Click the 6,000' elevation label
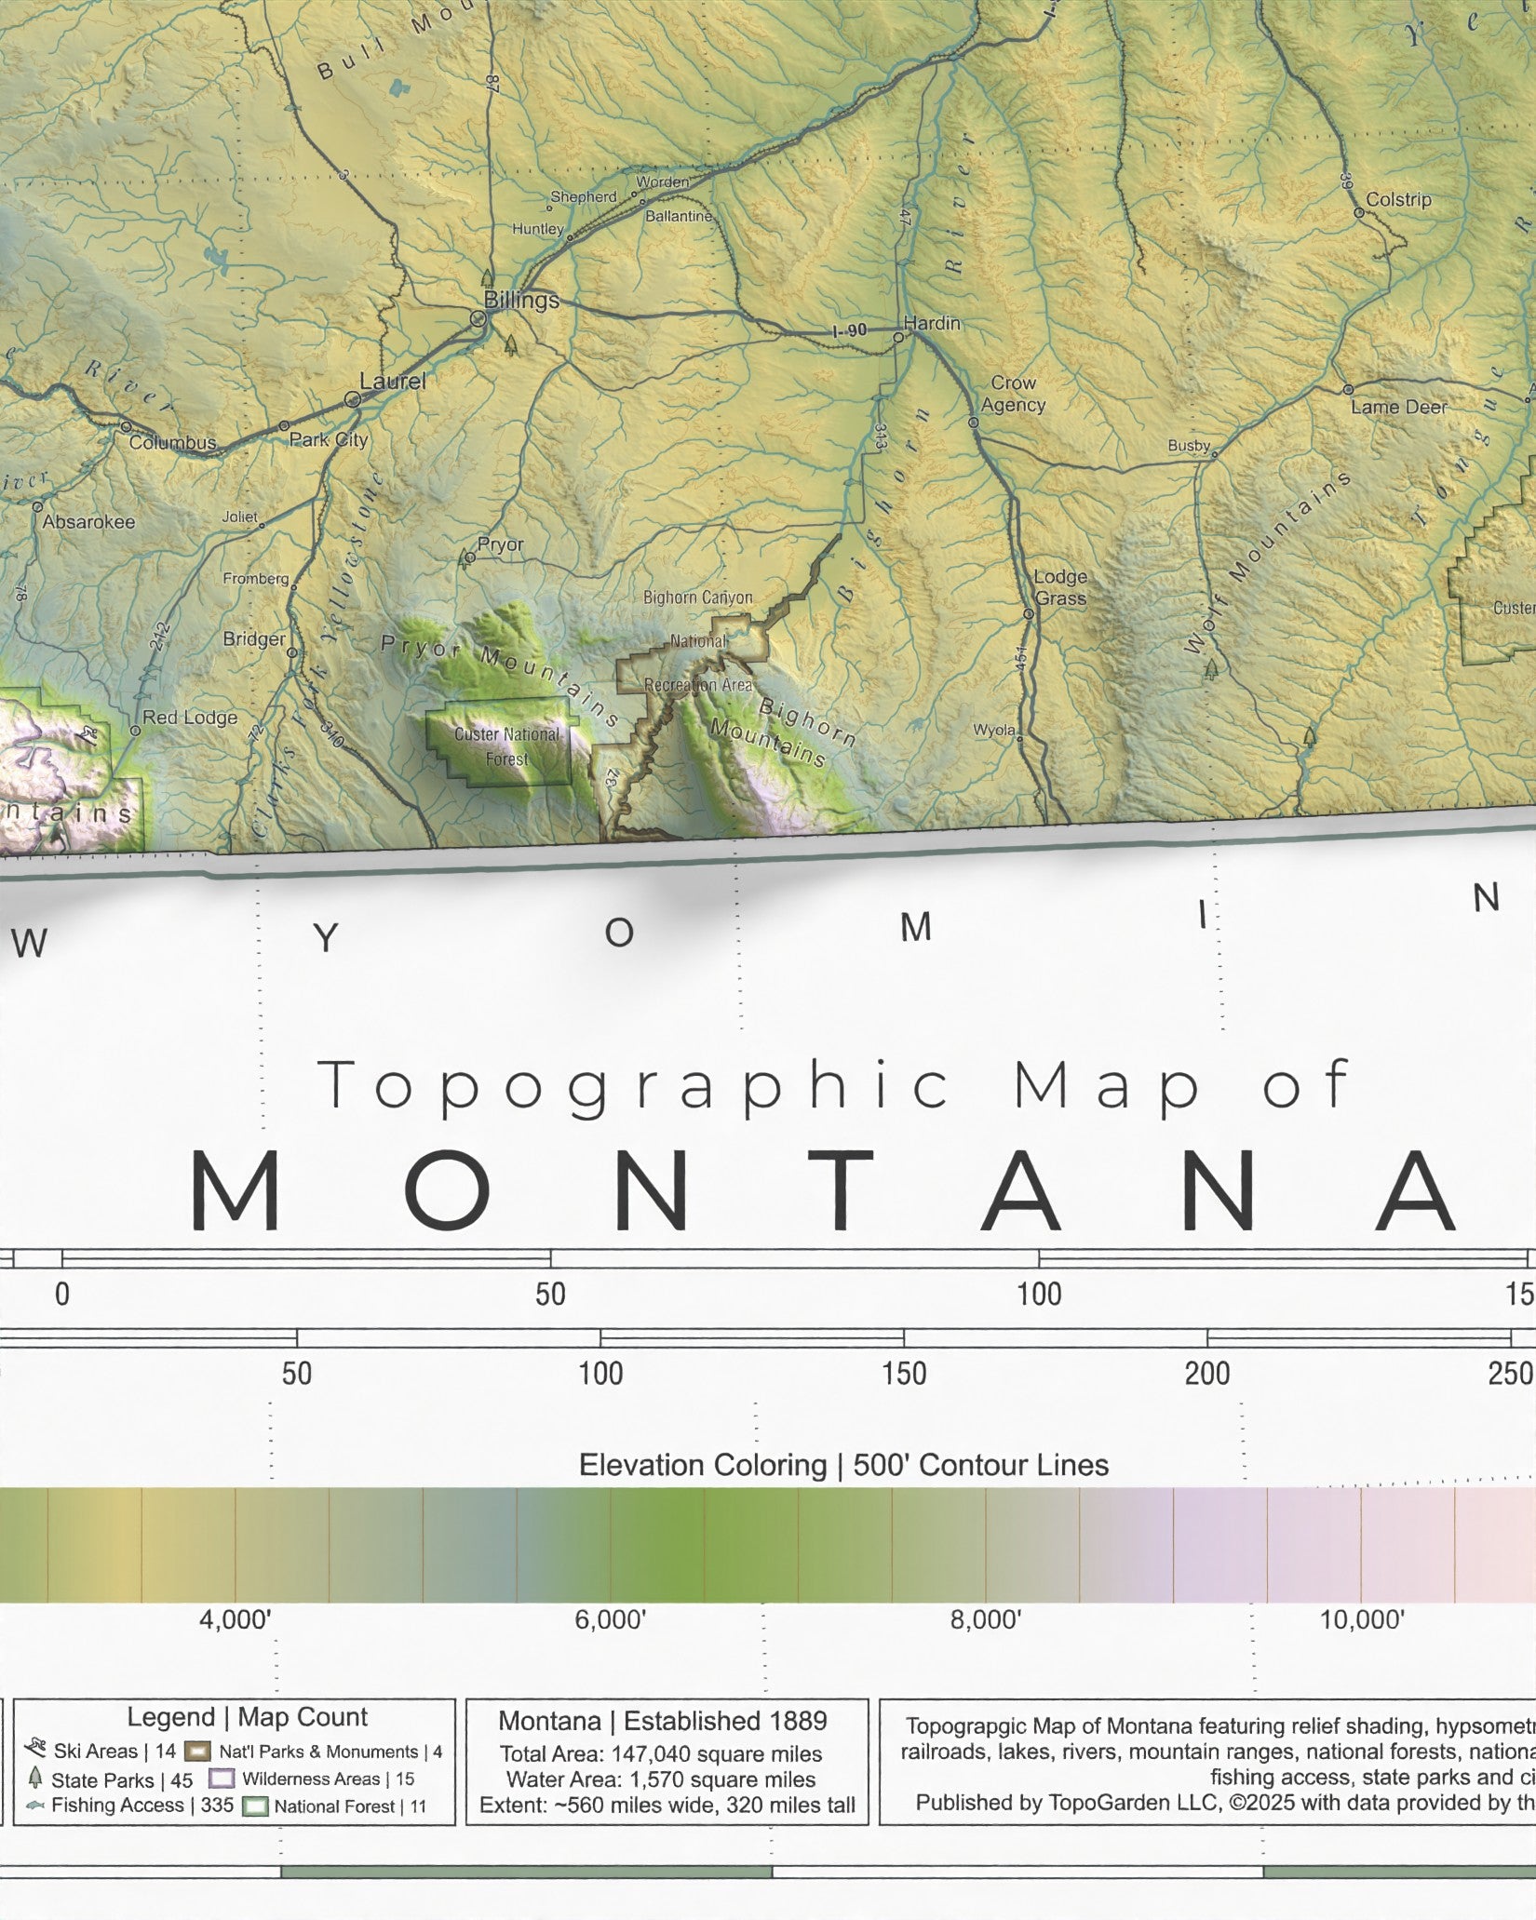The width and height of the screenshot is (1536, 1920). (610, 1620)
